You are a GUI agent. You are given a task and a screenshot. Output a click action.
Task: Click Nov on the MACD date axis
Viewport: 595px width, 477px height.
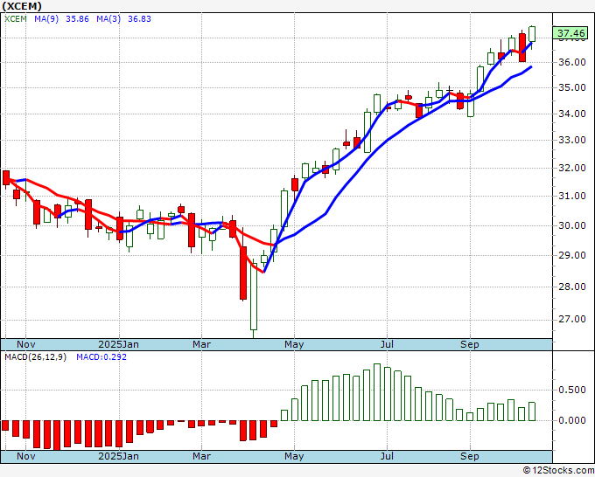click(x=26, y=456)
